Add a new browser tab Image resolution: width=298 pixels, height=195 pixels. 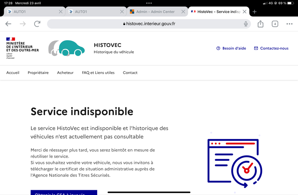254,12
